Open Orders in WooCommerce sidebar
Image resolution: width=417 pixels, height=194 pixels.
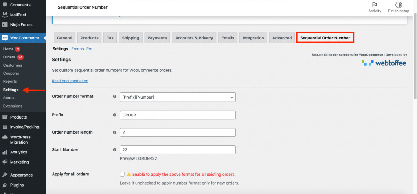(x=9, y=57)
